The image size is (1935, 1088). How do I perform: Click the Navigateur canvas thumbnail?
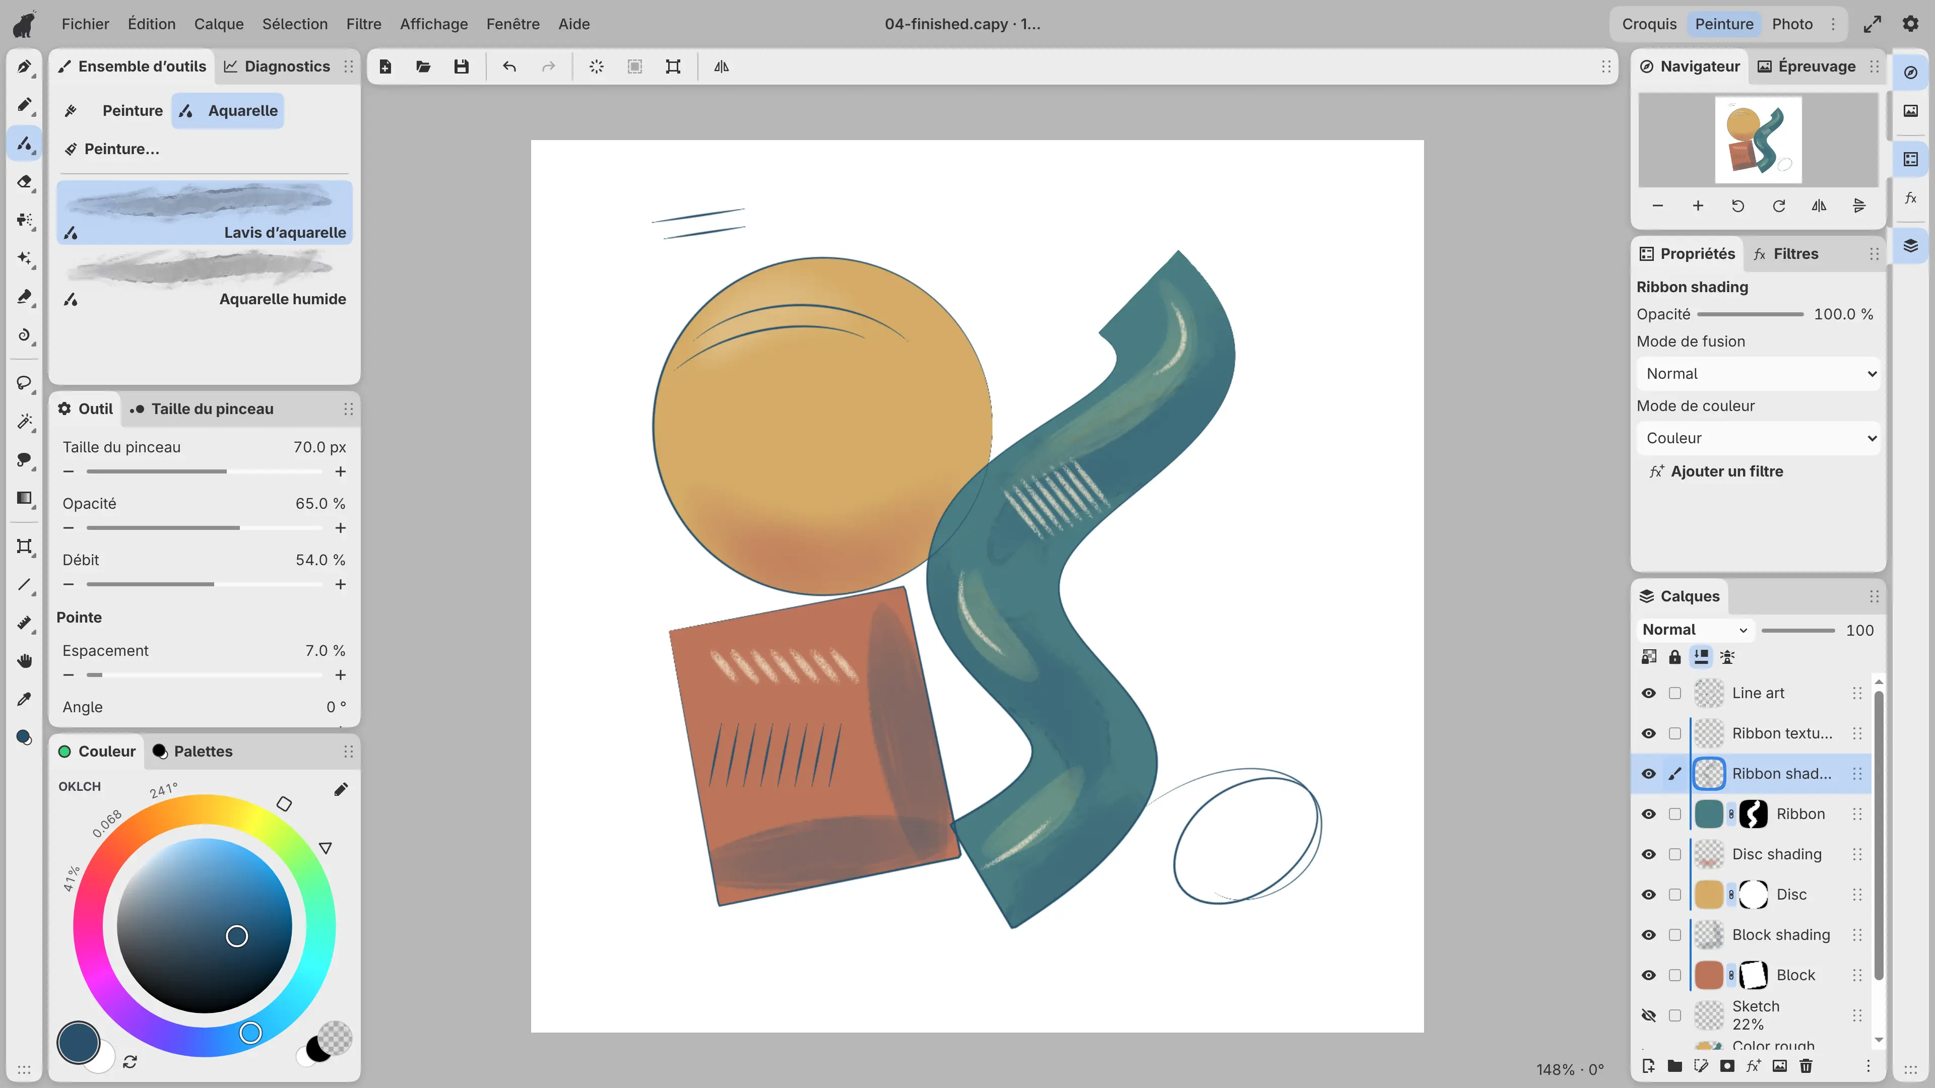[1758, 141]
